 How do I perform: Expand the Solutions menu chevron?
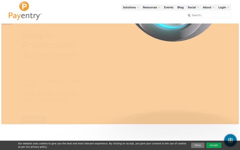[x=138, y=7]
